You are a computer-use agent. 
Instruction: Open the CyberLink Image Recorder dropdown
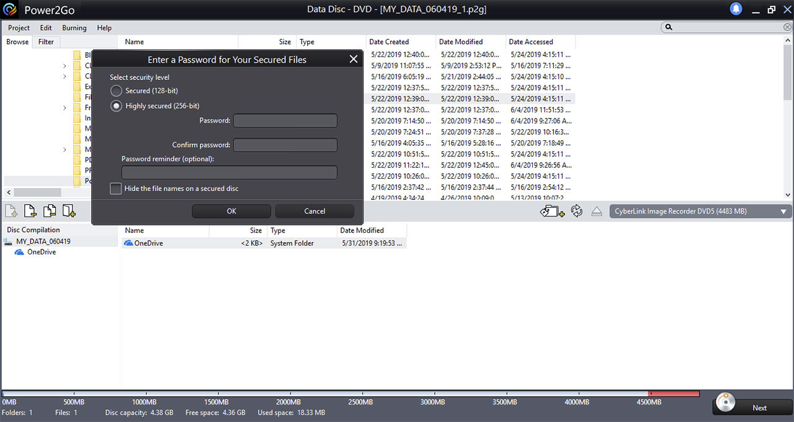(701, 211)
